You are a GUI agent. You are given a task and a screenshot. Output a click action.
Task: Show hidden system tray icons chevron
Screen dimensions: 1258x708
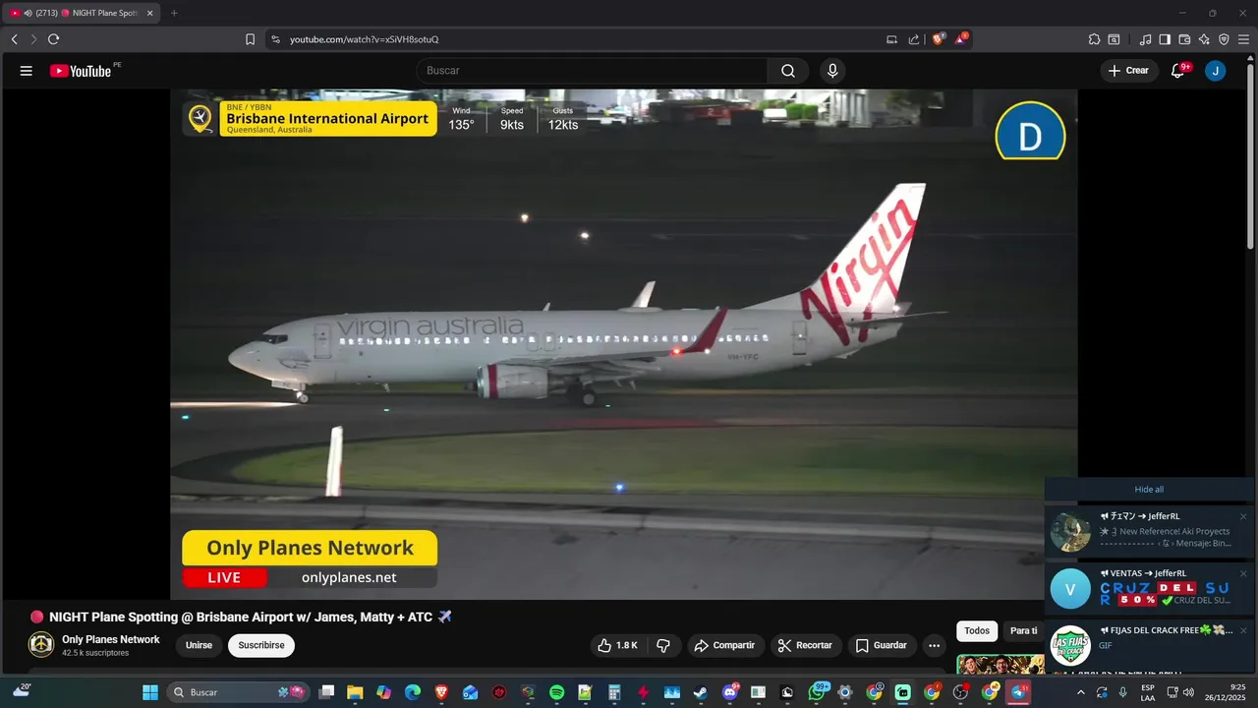(1081, 692)
